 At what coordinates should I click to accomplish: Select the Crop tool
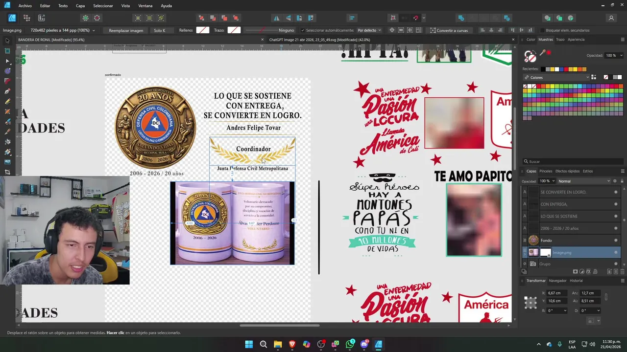pyautogui.click(x=7, y=172)
